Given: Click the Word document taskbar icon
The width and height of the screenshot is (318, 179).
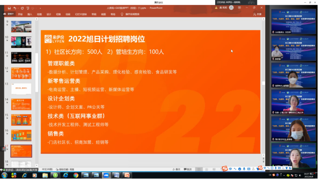Looking at the screenshot, I should [x=117, y=175].
